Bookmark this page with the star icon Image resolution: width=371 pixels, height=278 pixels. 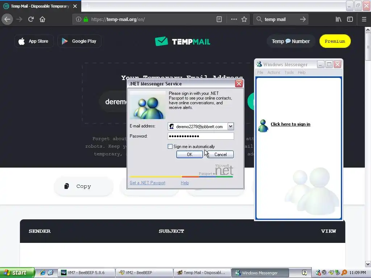(244, 19)
